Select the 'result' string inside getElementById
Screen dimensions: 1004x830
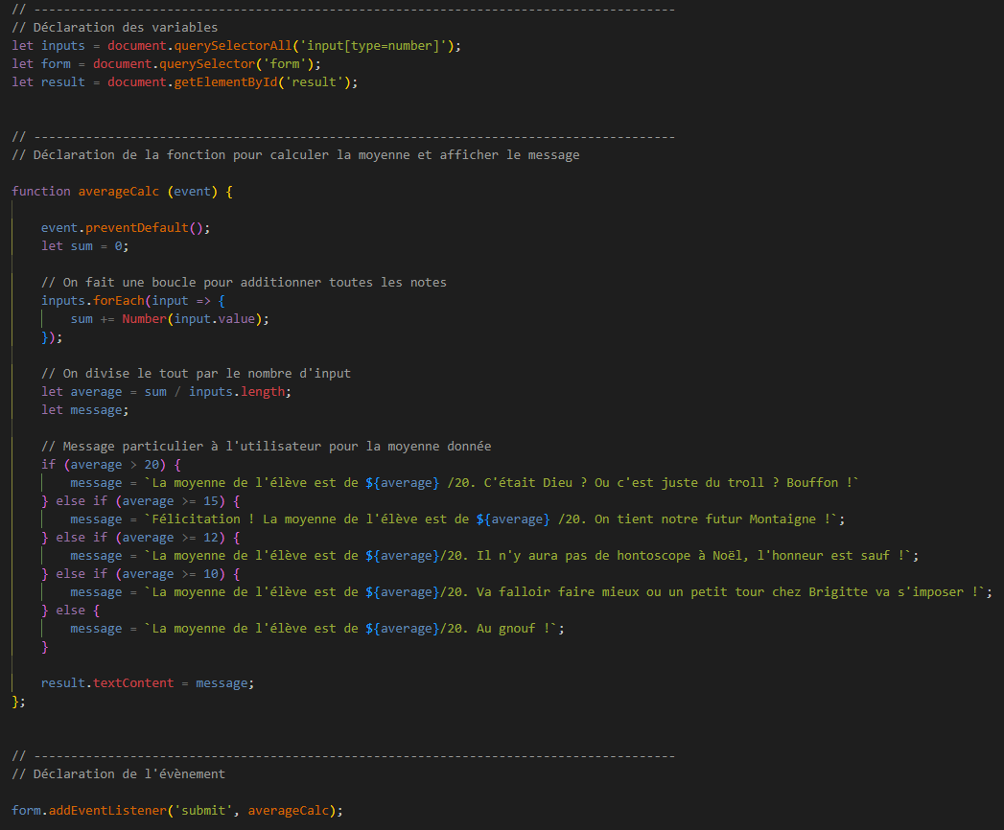click(x=314, y=81)
